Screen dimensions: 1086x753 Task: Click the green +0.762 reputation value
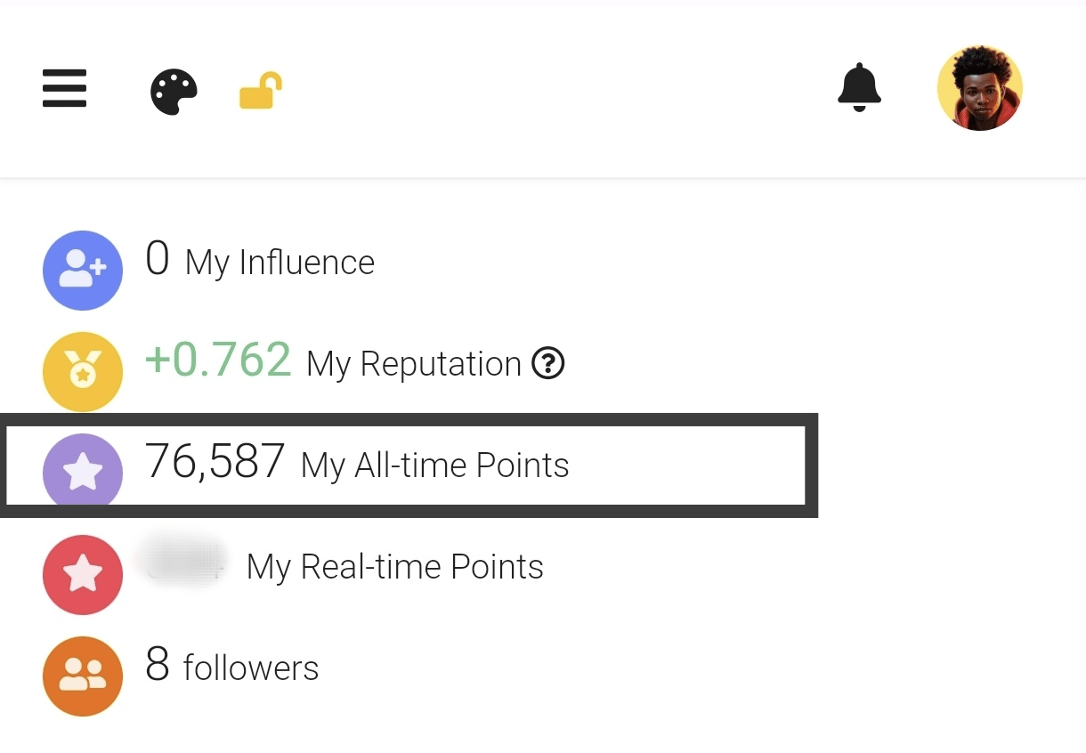click(218, 360)
